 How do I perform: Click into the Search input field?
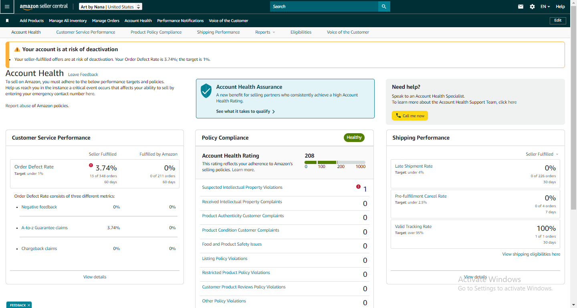pos(324,6)
